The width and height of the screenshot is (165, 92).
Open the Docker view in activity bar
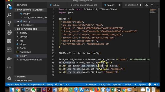tap(9, 59)
